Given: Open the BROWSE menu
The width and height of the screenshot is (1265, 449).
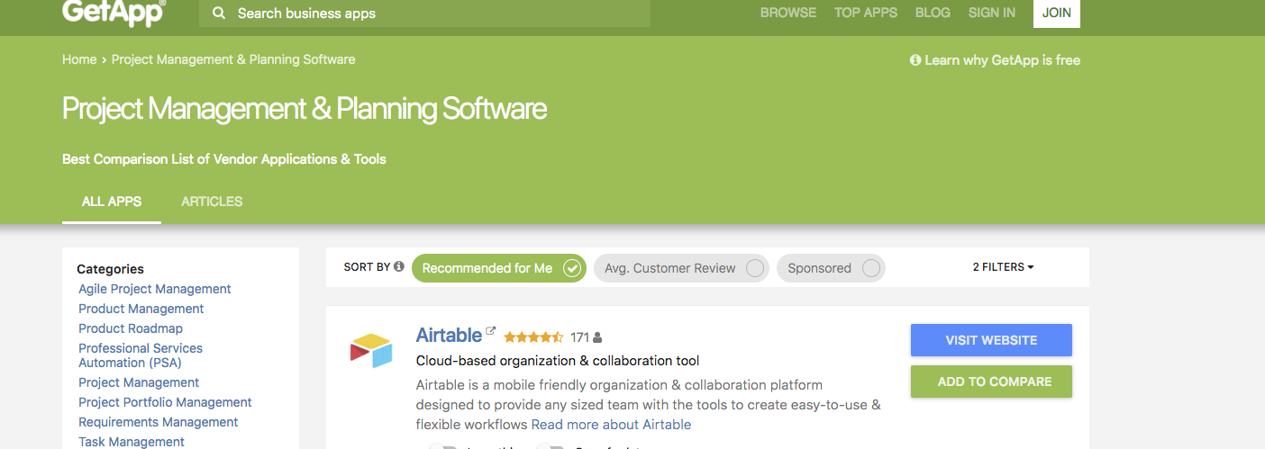Looking at the screenshot, I should (788, 13).
